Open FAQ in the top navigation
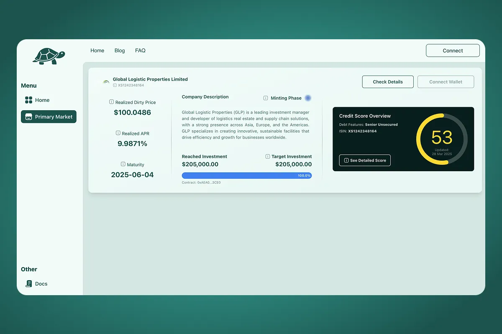Screen dimensions: 502x334 click(140, 51)
